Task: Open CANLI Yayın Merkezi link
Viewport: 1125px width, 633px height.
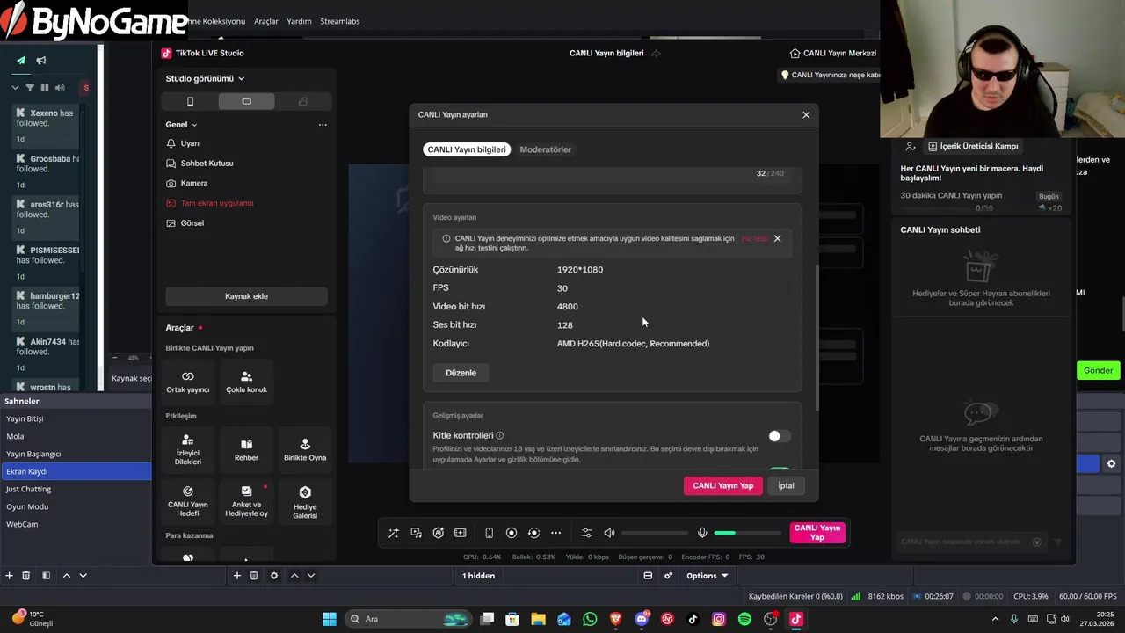Action: click(833, 53)
